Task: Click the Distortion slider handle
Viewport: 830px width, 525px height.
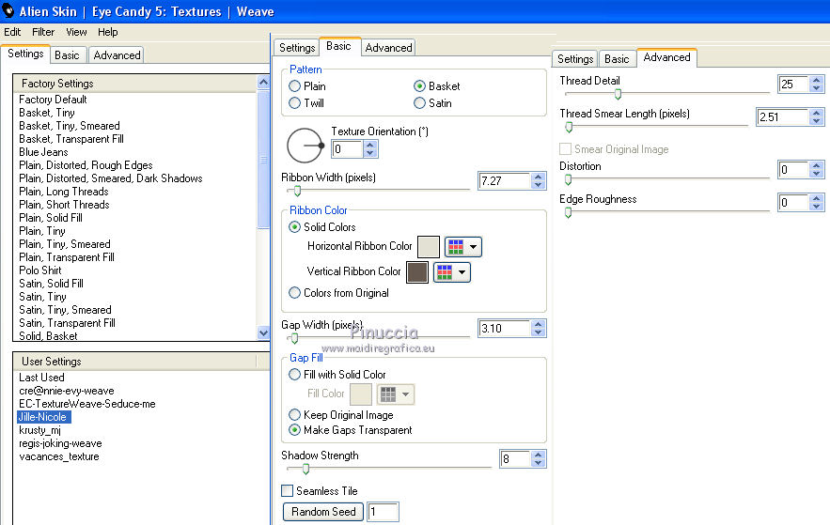Action: (x=569, y=179)
